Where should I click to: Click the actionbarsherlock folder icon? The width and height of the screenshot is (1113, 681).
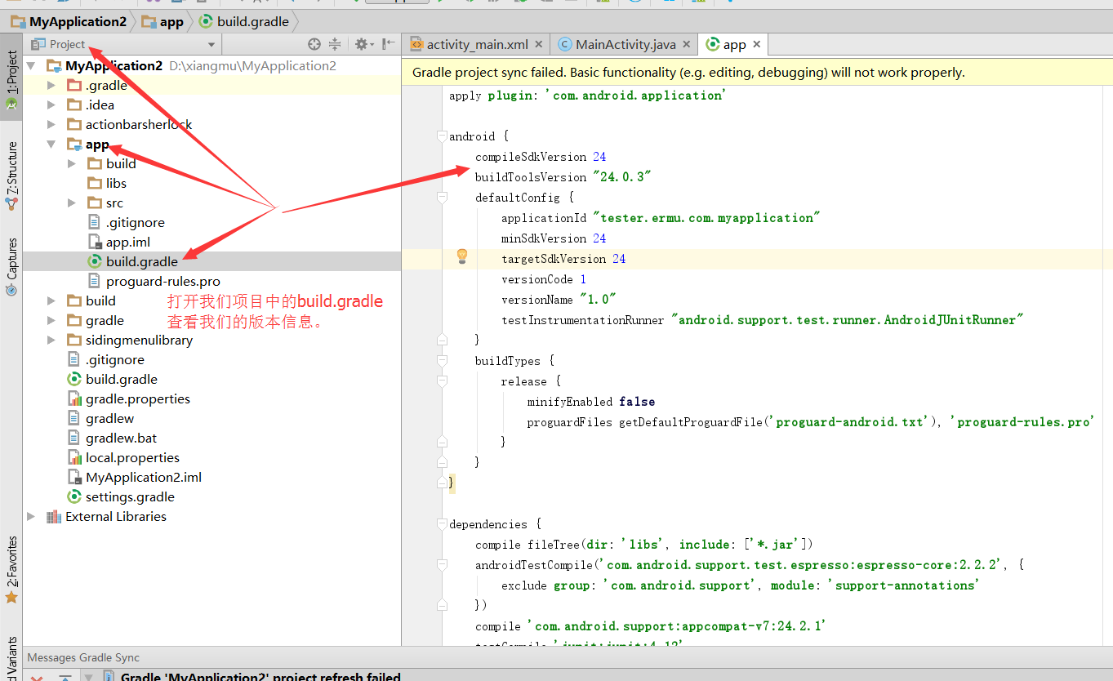point(73,124)
